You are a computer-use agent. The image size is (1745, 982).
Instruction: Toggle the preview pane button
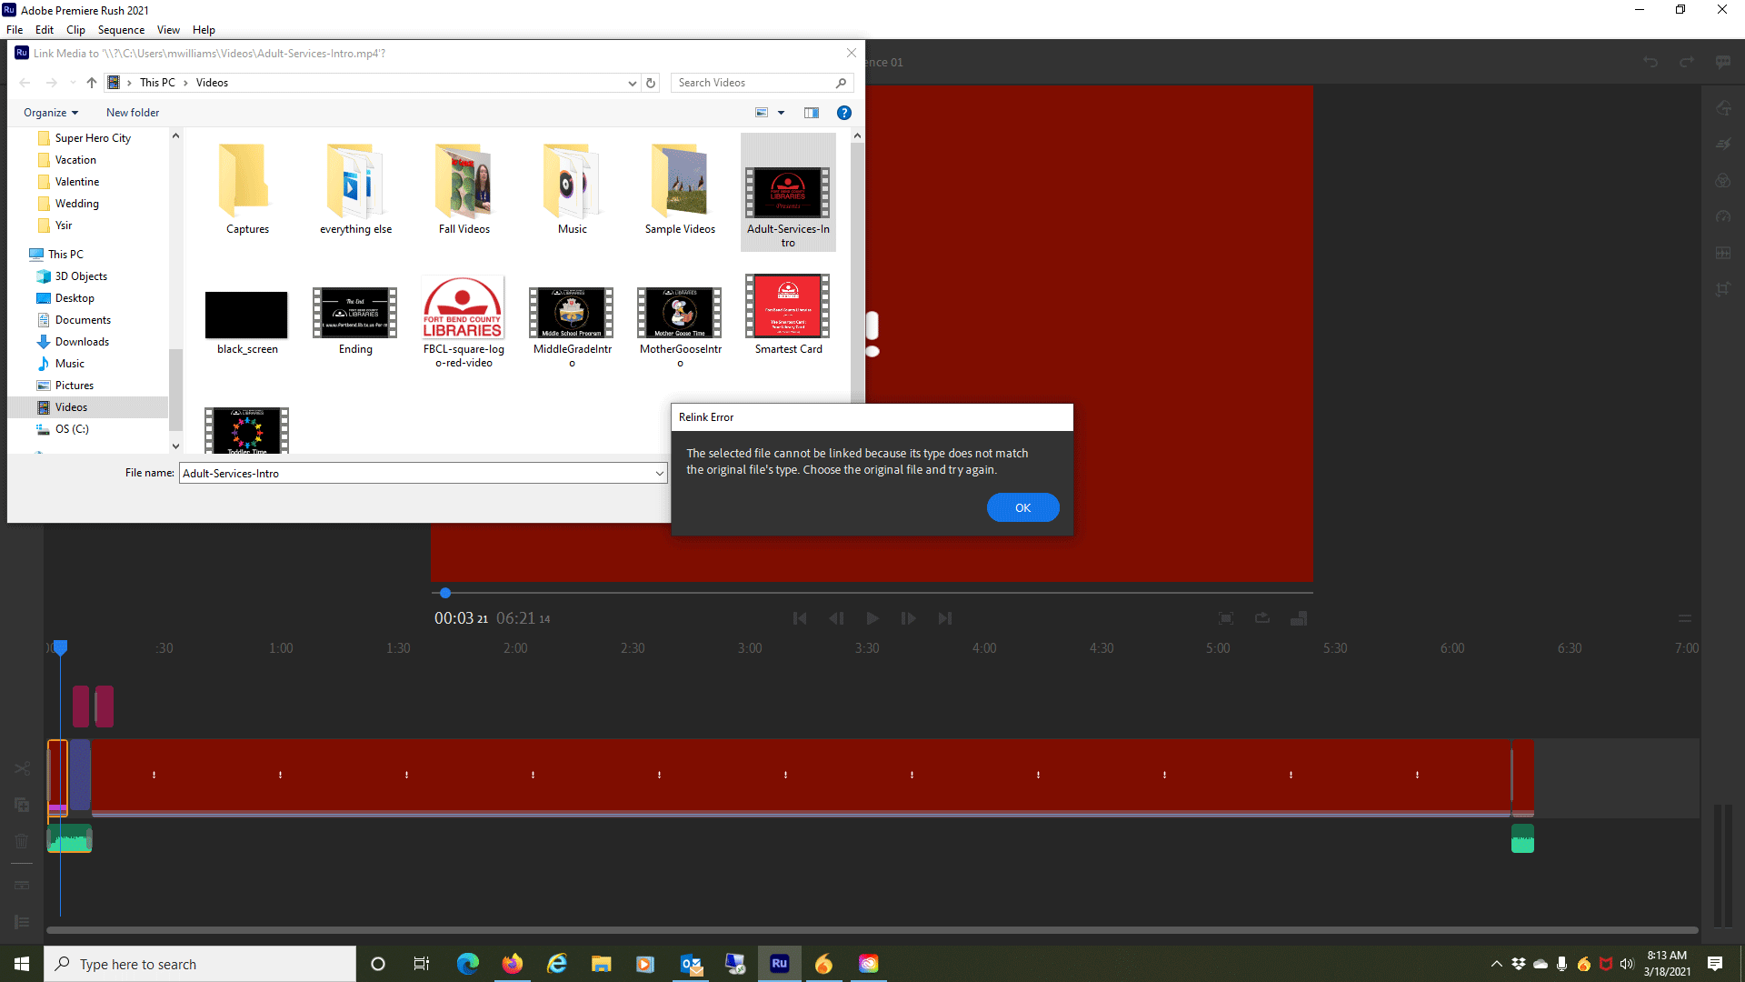click(812, 113)
